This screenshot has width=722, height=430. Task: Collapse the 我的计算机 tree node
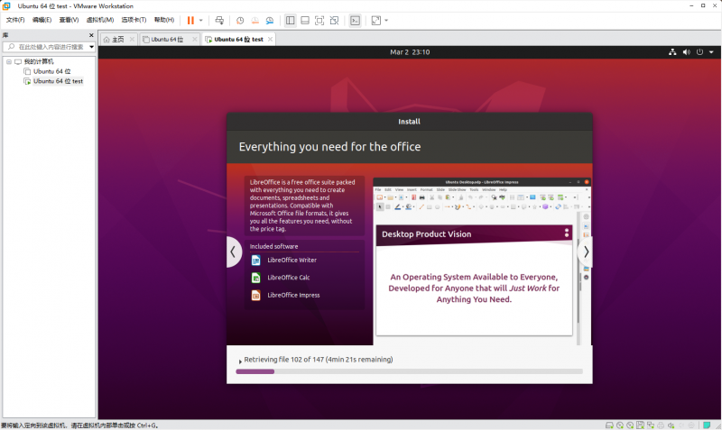[x=7, y=61]
